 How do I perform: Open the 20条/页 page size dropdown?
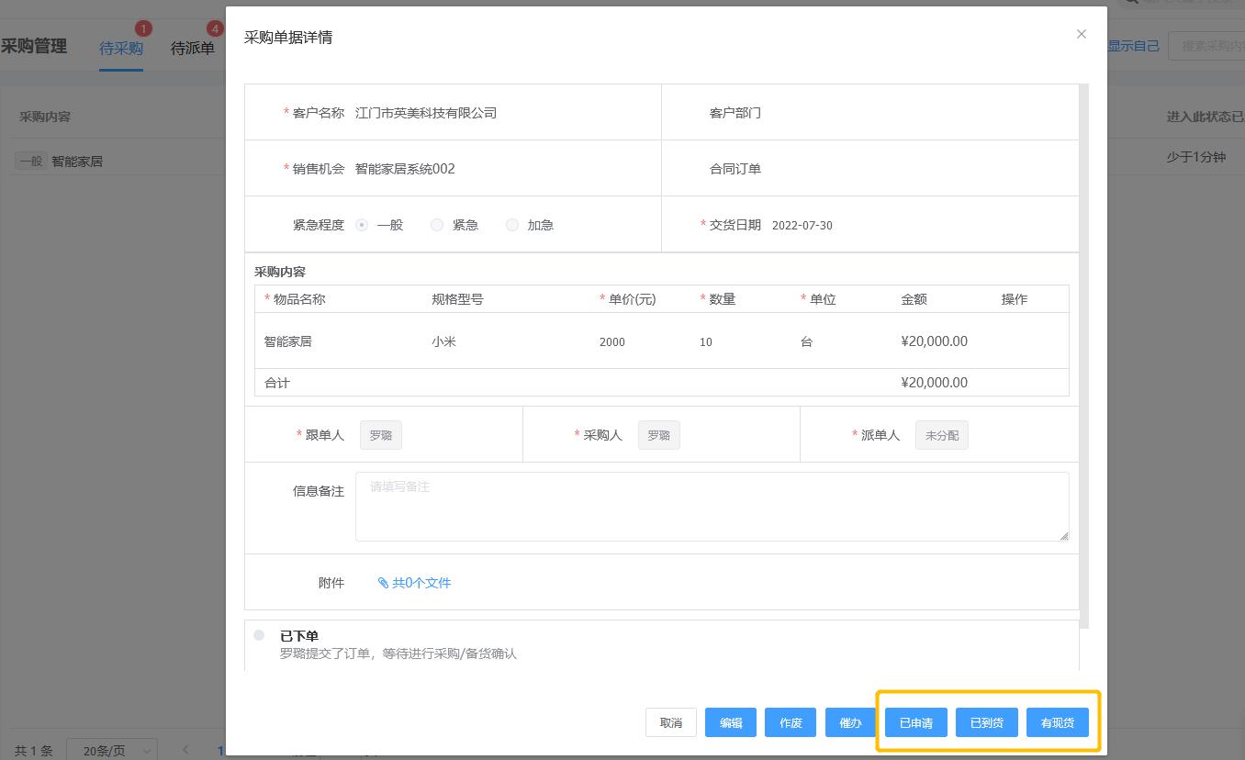112,751
